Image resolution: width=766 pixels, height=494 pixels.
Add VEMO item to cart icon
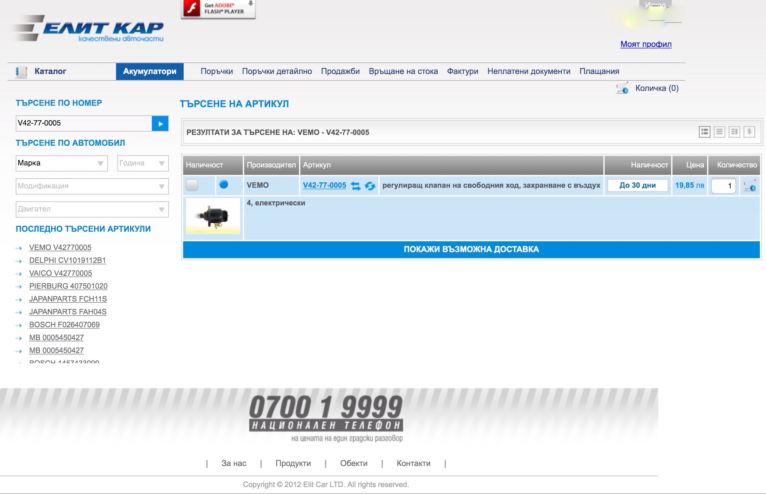750,186
